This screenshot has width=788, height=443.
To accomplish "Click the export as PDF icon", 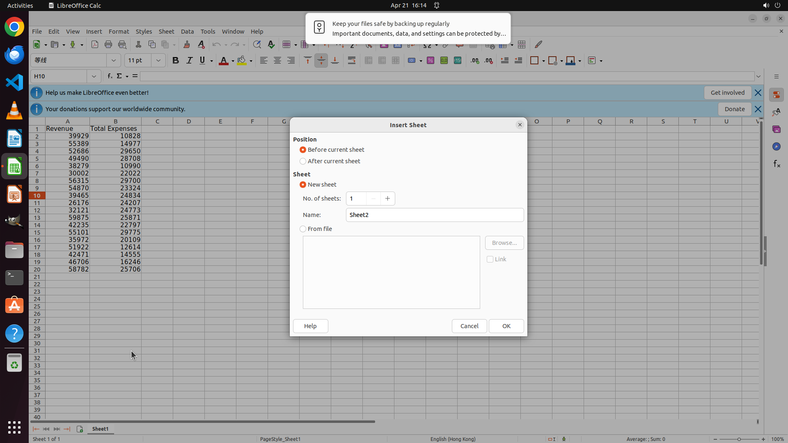I will (95, 45).
